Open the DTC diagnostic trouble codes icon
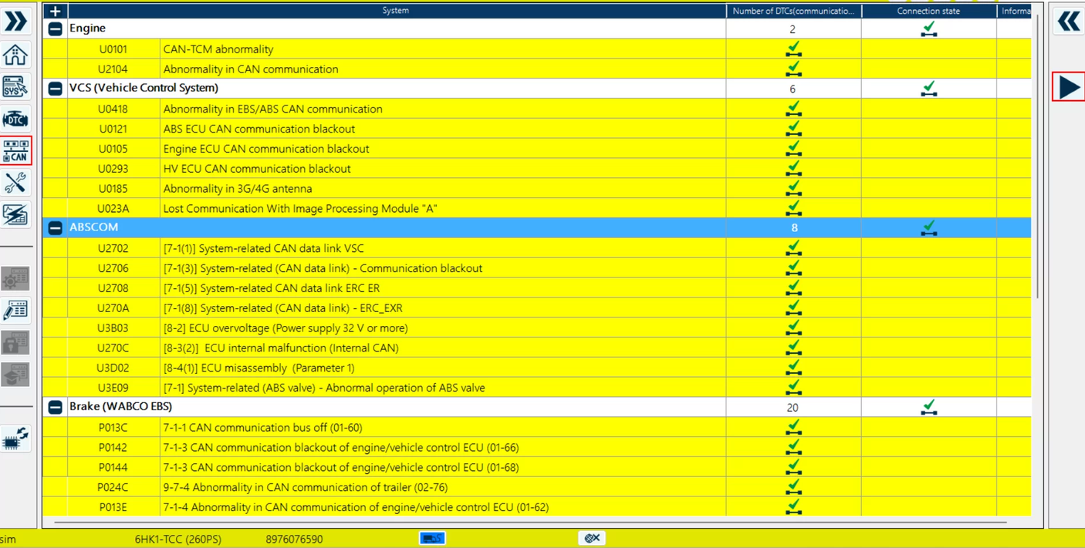The image size is (1085, 548). tap(15, 119)
